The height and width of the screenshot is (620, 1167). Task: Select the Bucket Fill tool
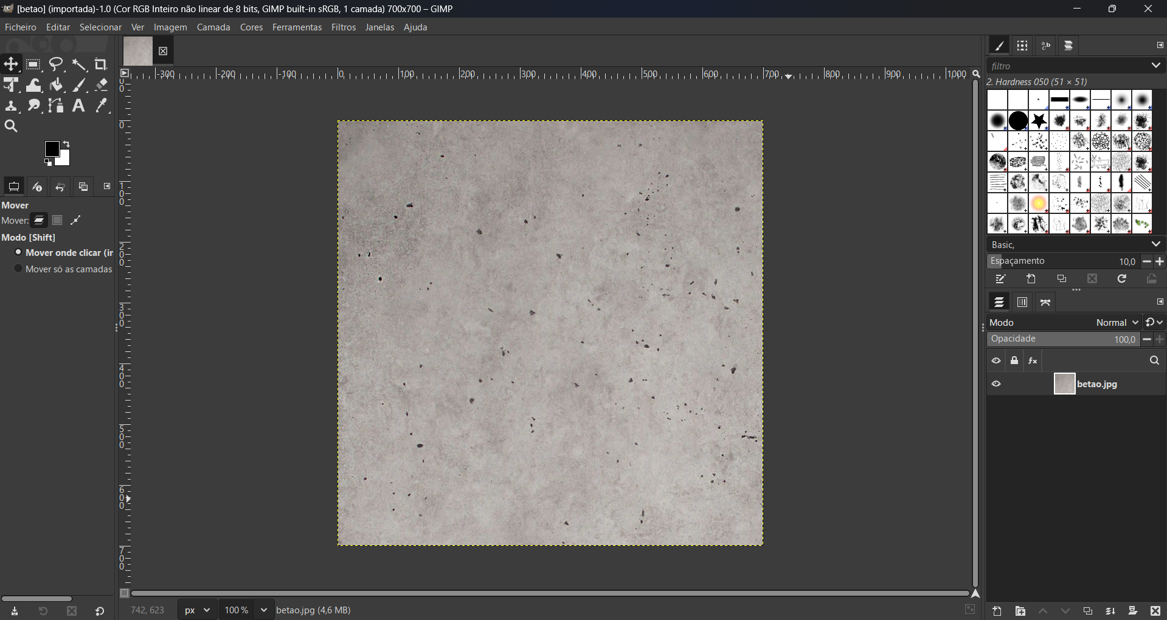click(x=57, y=85)
